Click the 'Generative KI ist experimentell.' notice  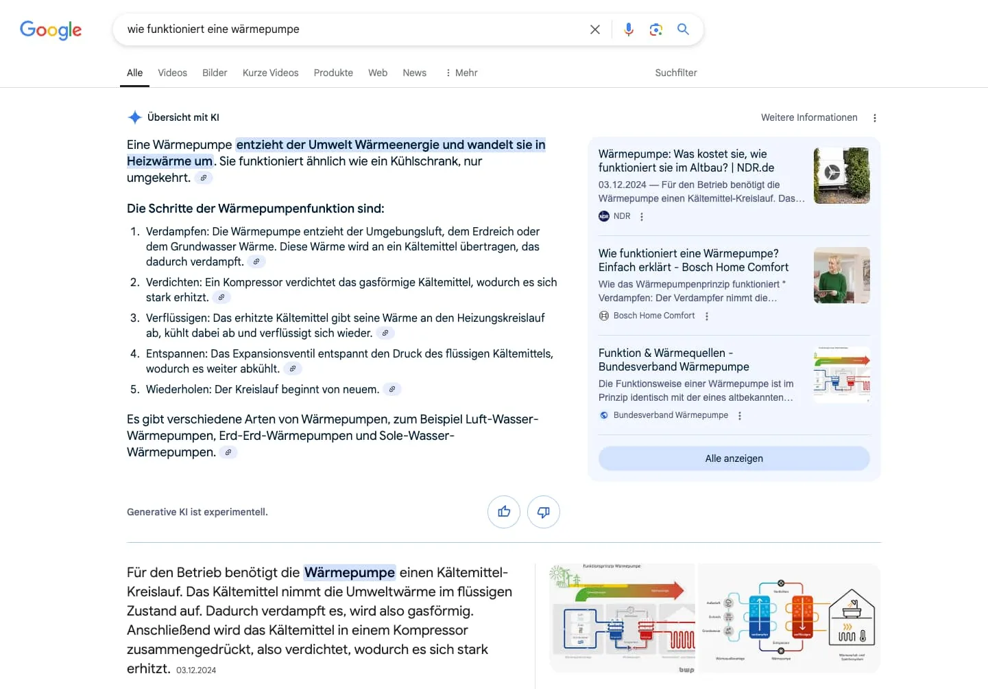(197, 512)
